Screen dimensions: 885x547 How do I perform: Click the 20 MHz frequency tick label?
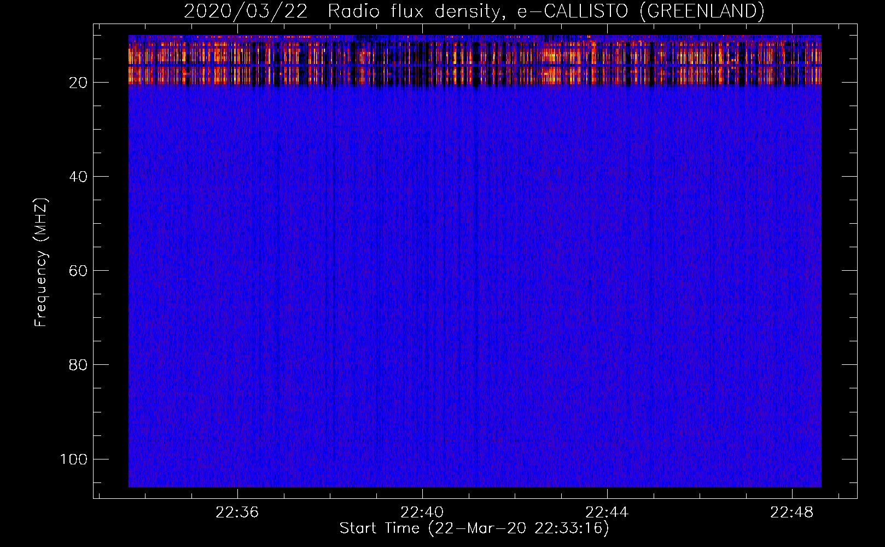[x=78, y=83]
